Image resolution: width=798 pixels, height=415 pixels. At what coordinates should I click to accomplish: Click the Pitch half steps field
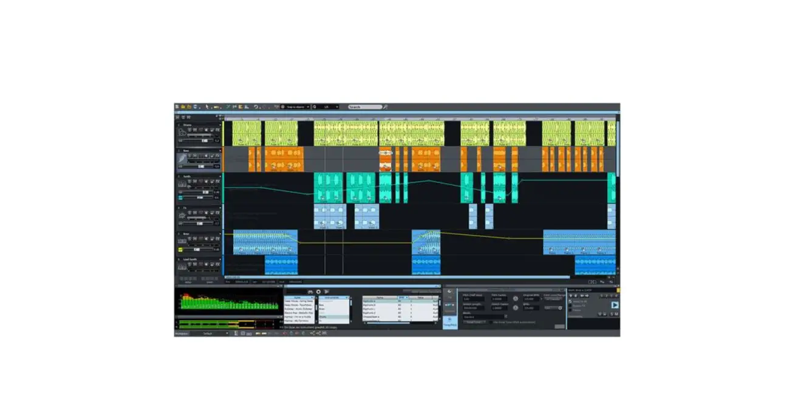474,300
